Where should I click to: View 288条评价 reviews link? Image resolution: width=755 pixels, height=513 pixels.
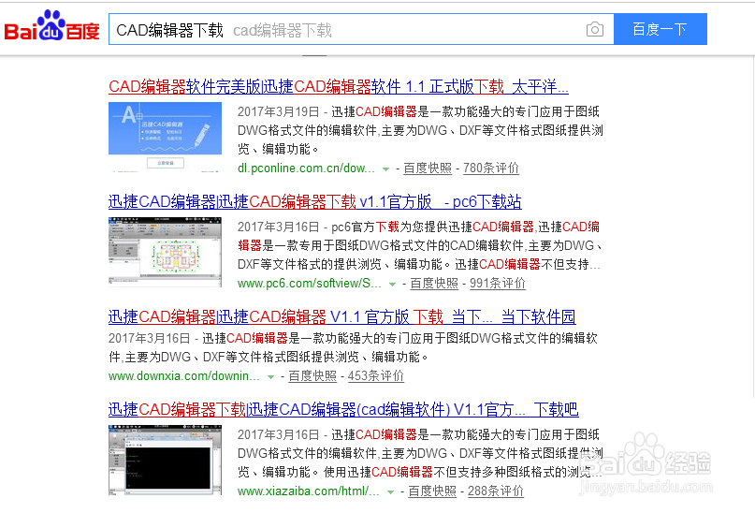tap(496, 491)
